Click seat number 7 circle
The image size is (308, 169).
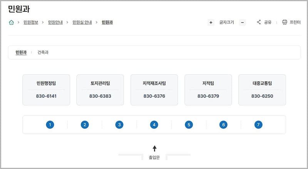click(x=258, y=125)
